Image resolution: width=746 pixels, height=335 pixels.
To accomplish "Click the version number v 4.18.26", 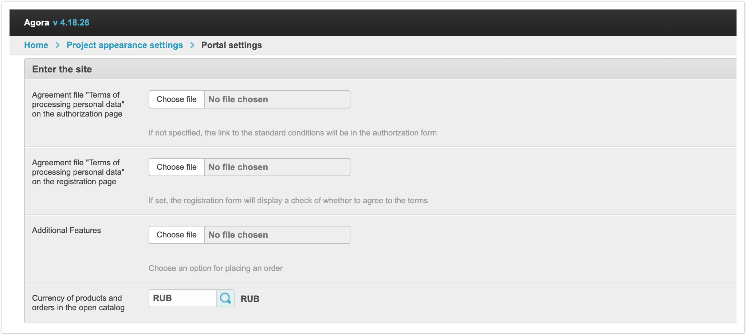I will [x=71, y=23].
